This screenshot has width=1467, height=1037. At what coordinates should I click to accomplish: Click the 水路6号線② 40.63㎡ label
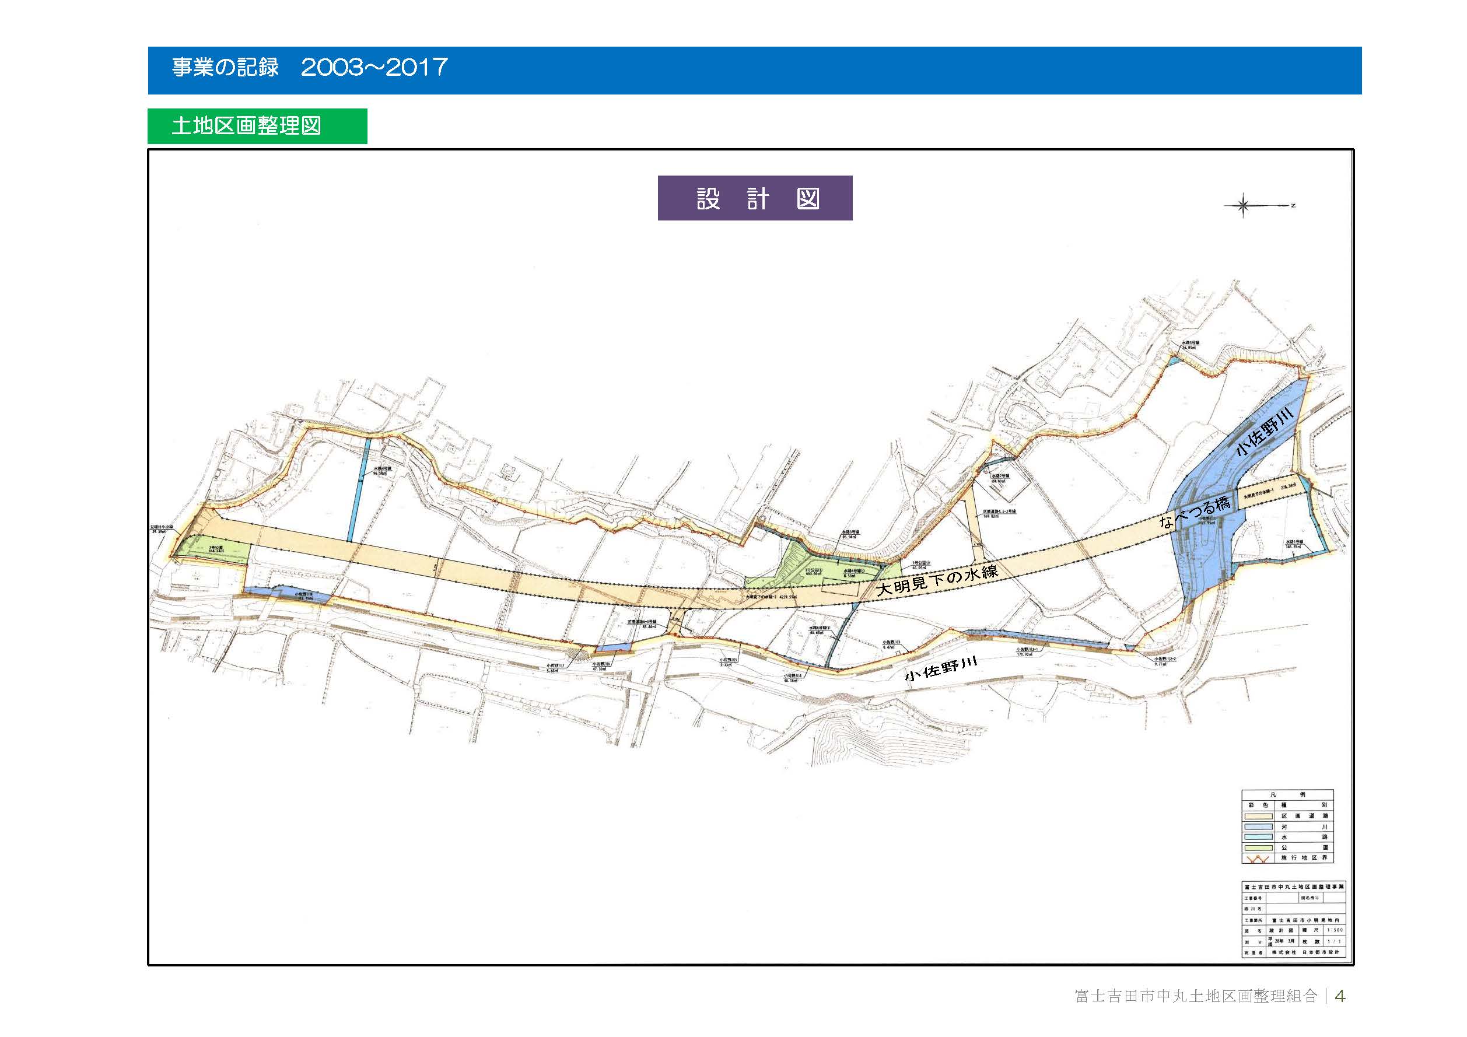[820, 630]
